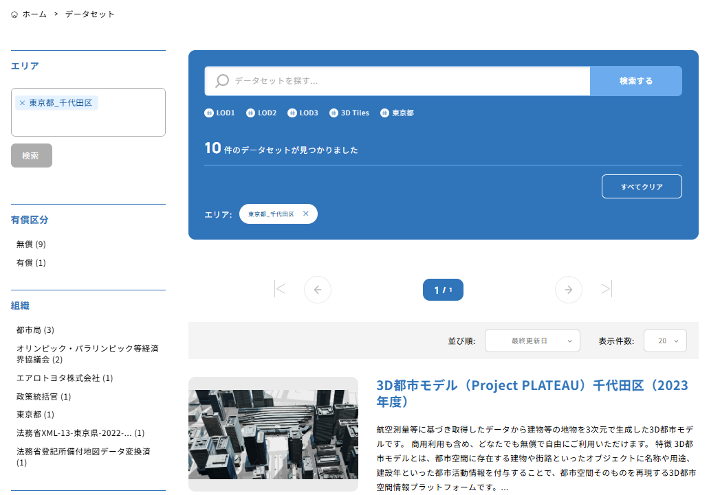Select the 3D Tiles hashtag tag
709x495 pixels.
pos(349,113)
